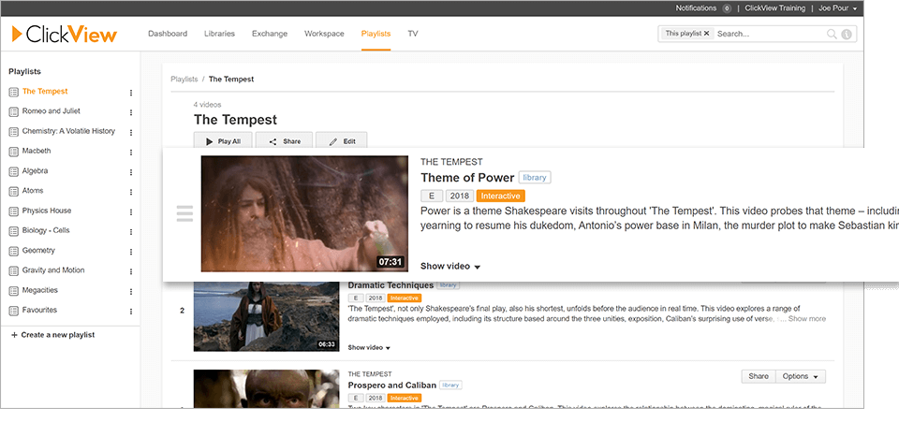
Task: Open Geometry playlist's three-dot menu
Action: pyautogui.click(x=131, y=252)
